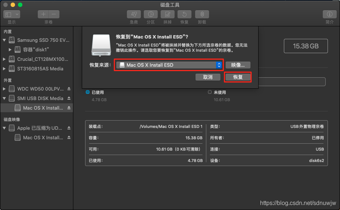
Task: Open the view options dropdown arrow
Action: pyautogui.click(x=17, y=15)
